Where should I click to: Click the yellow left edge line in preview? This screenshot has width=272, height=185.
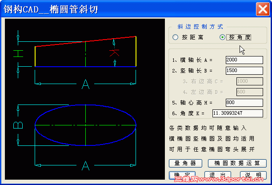35,56
